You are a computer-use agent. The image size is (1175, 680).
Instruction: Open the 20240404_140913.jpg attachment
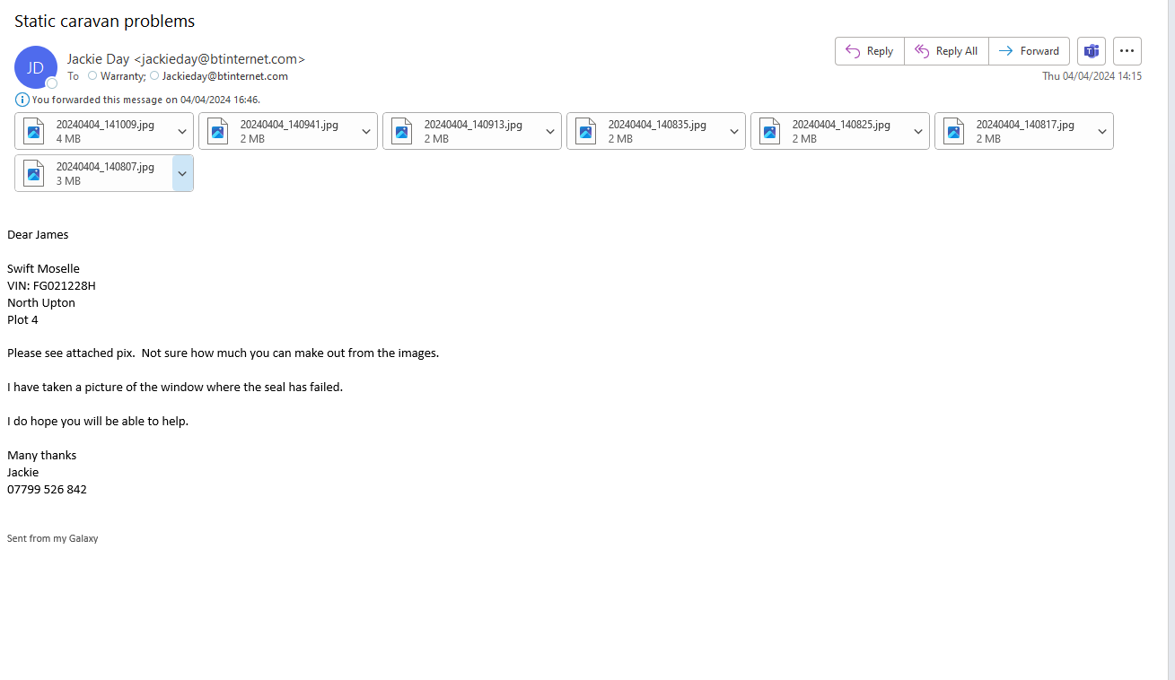tap(472, 131)
